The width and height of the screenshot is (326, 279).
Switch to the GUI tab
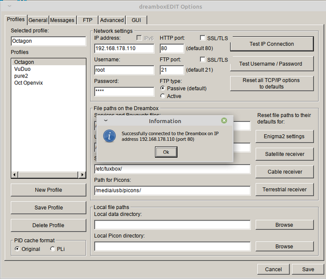click(x=136, y=20)
